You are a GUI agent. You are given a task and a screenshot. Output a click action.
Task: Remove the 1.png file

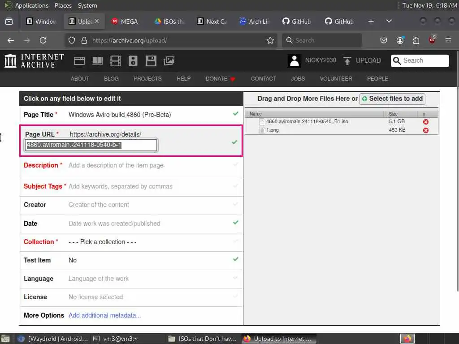426,130
